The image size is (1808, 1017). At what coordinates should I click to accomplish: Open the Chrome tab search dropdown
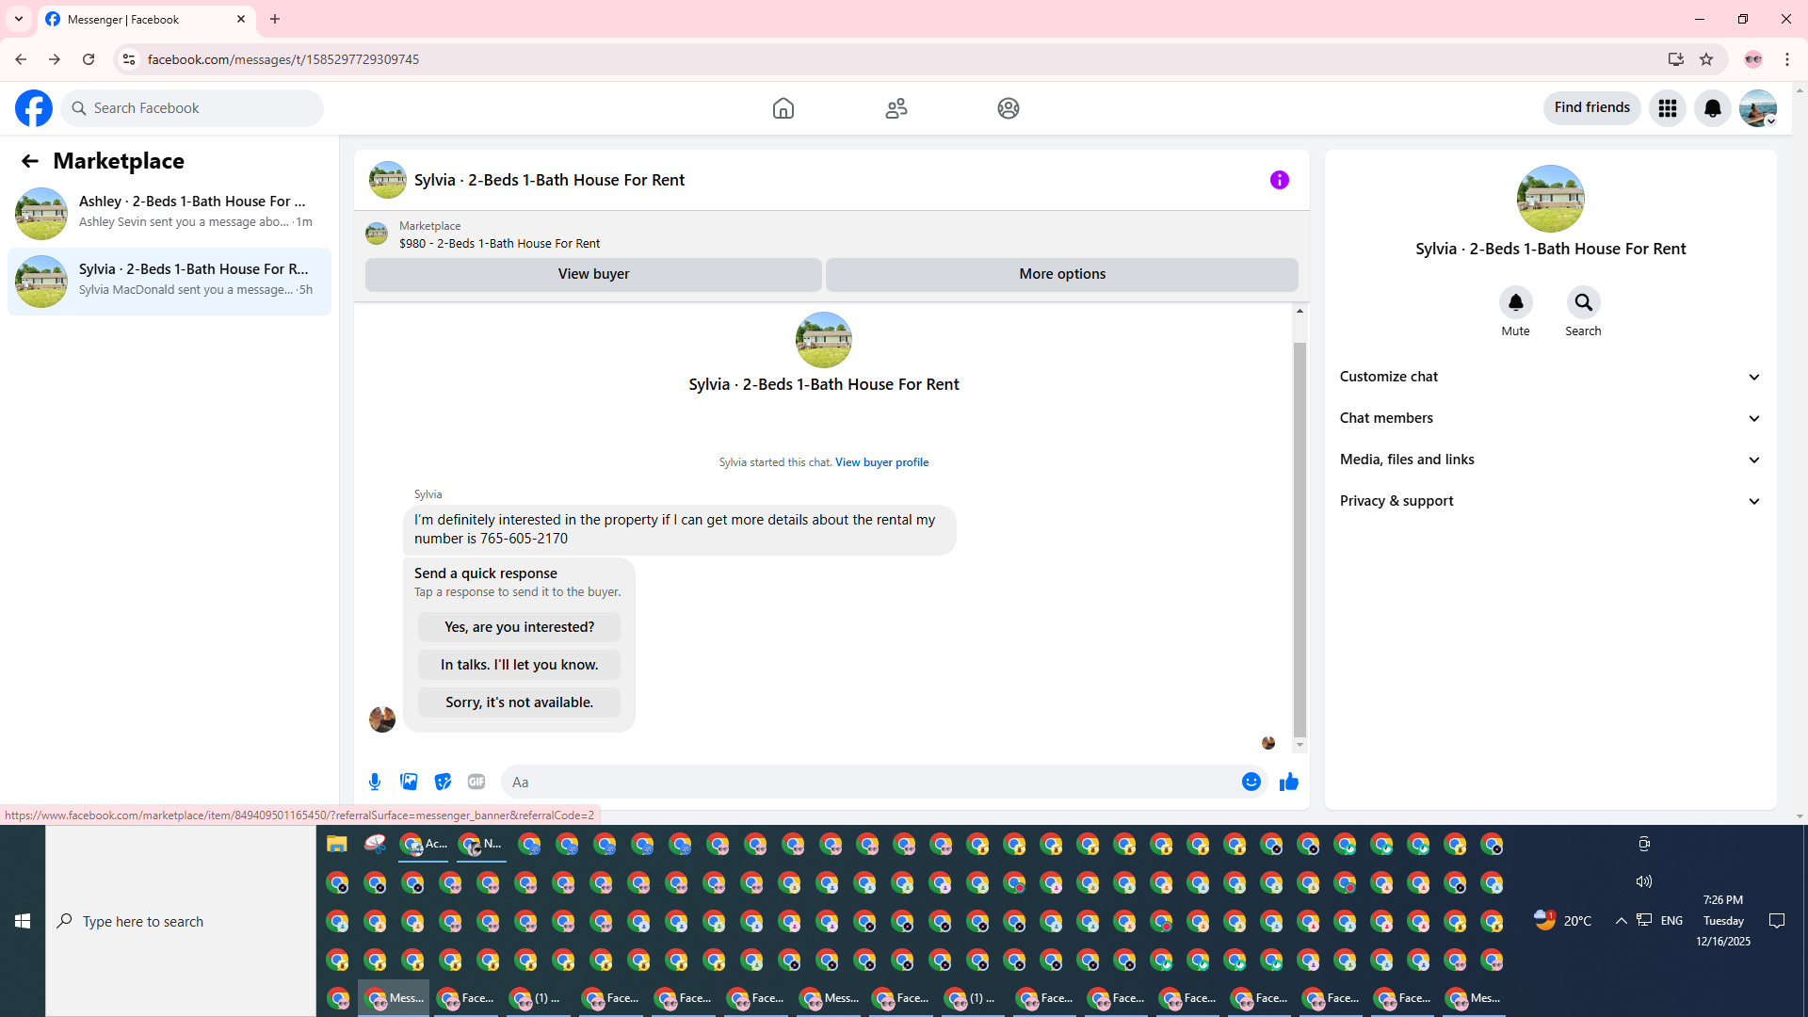pyautogui.click(x=19, y=19)
